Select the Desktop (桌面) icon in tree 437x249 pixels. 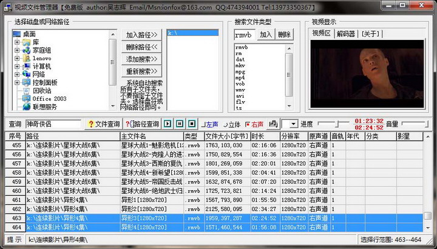point(17,34)
